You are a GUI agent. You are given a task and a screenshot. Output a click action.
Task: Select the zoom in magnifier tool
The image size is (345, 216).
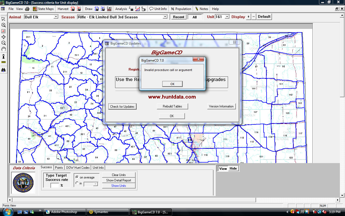click(x=4, y=25)
